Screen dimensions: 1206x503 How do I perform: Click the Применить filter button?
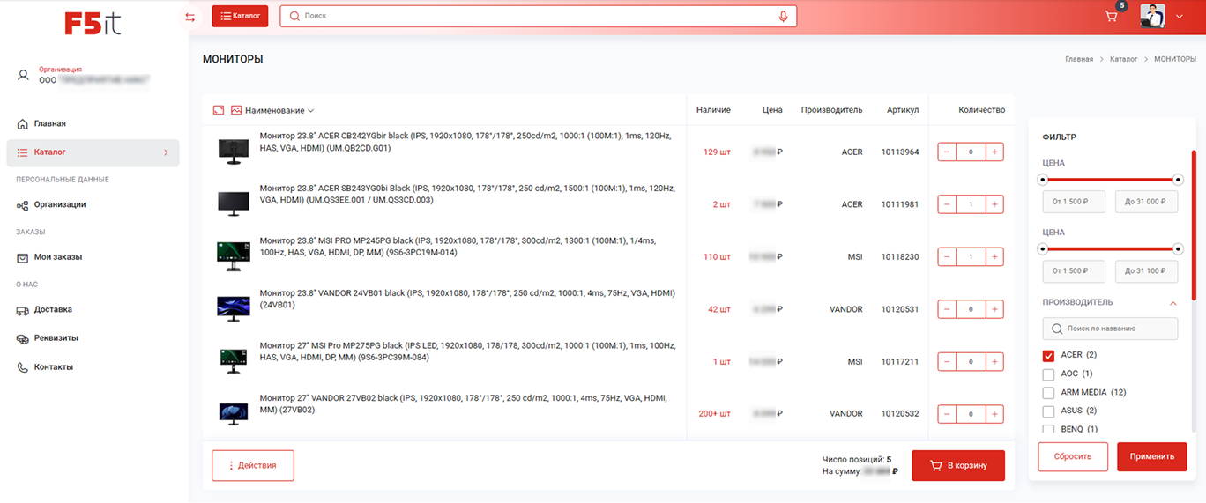(1151, 457)
